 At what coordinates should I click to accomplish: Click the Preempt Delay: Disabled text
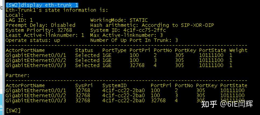(40, 25)
